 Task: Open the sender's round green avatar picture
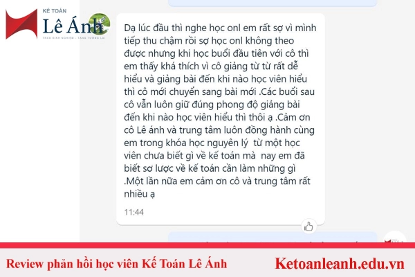coord(99,24)
